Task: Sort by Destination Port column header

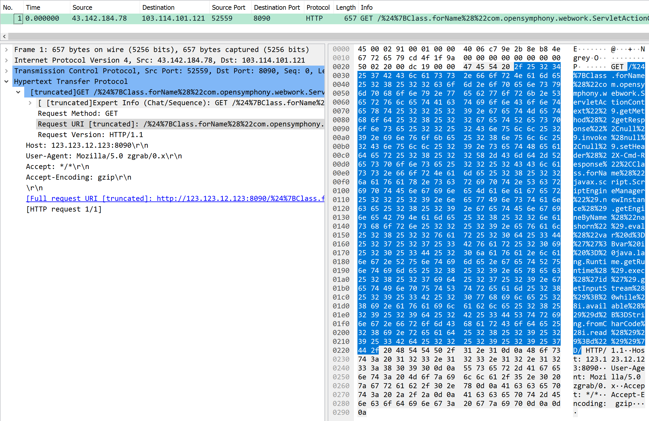Action: pos(276,7)
